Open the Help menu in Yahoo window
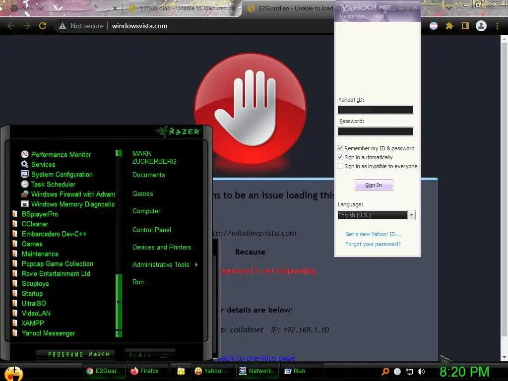This screenshot has height=381, width=508. pos(378,16)
